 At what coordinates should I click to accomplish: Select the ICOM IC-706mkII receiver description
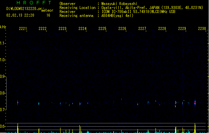[x=138, y=12]
